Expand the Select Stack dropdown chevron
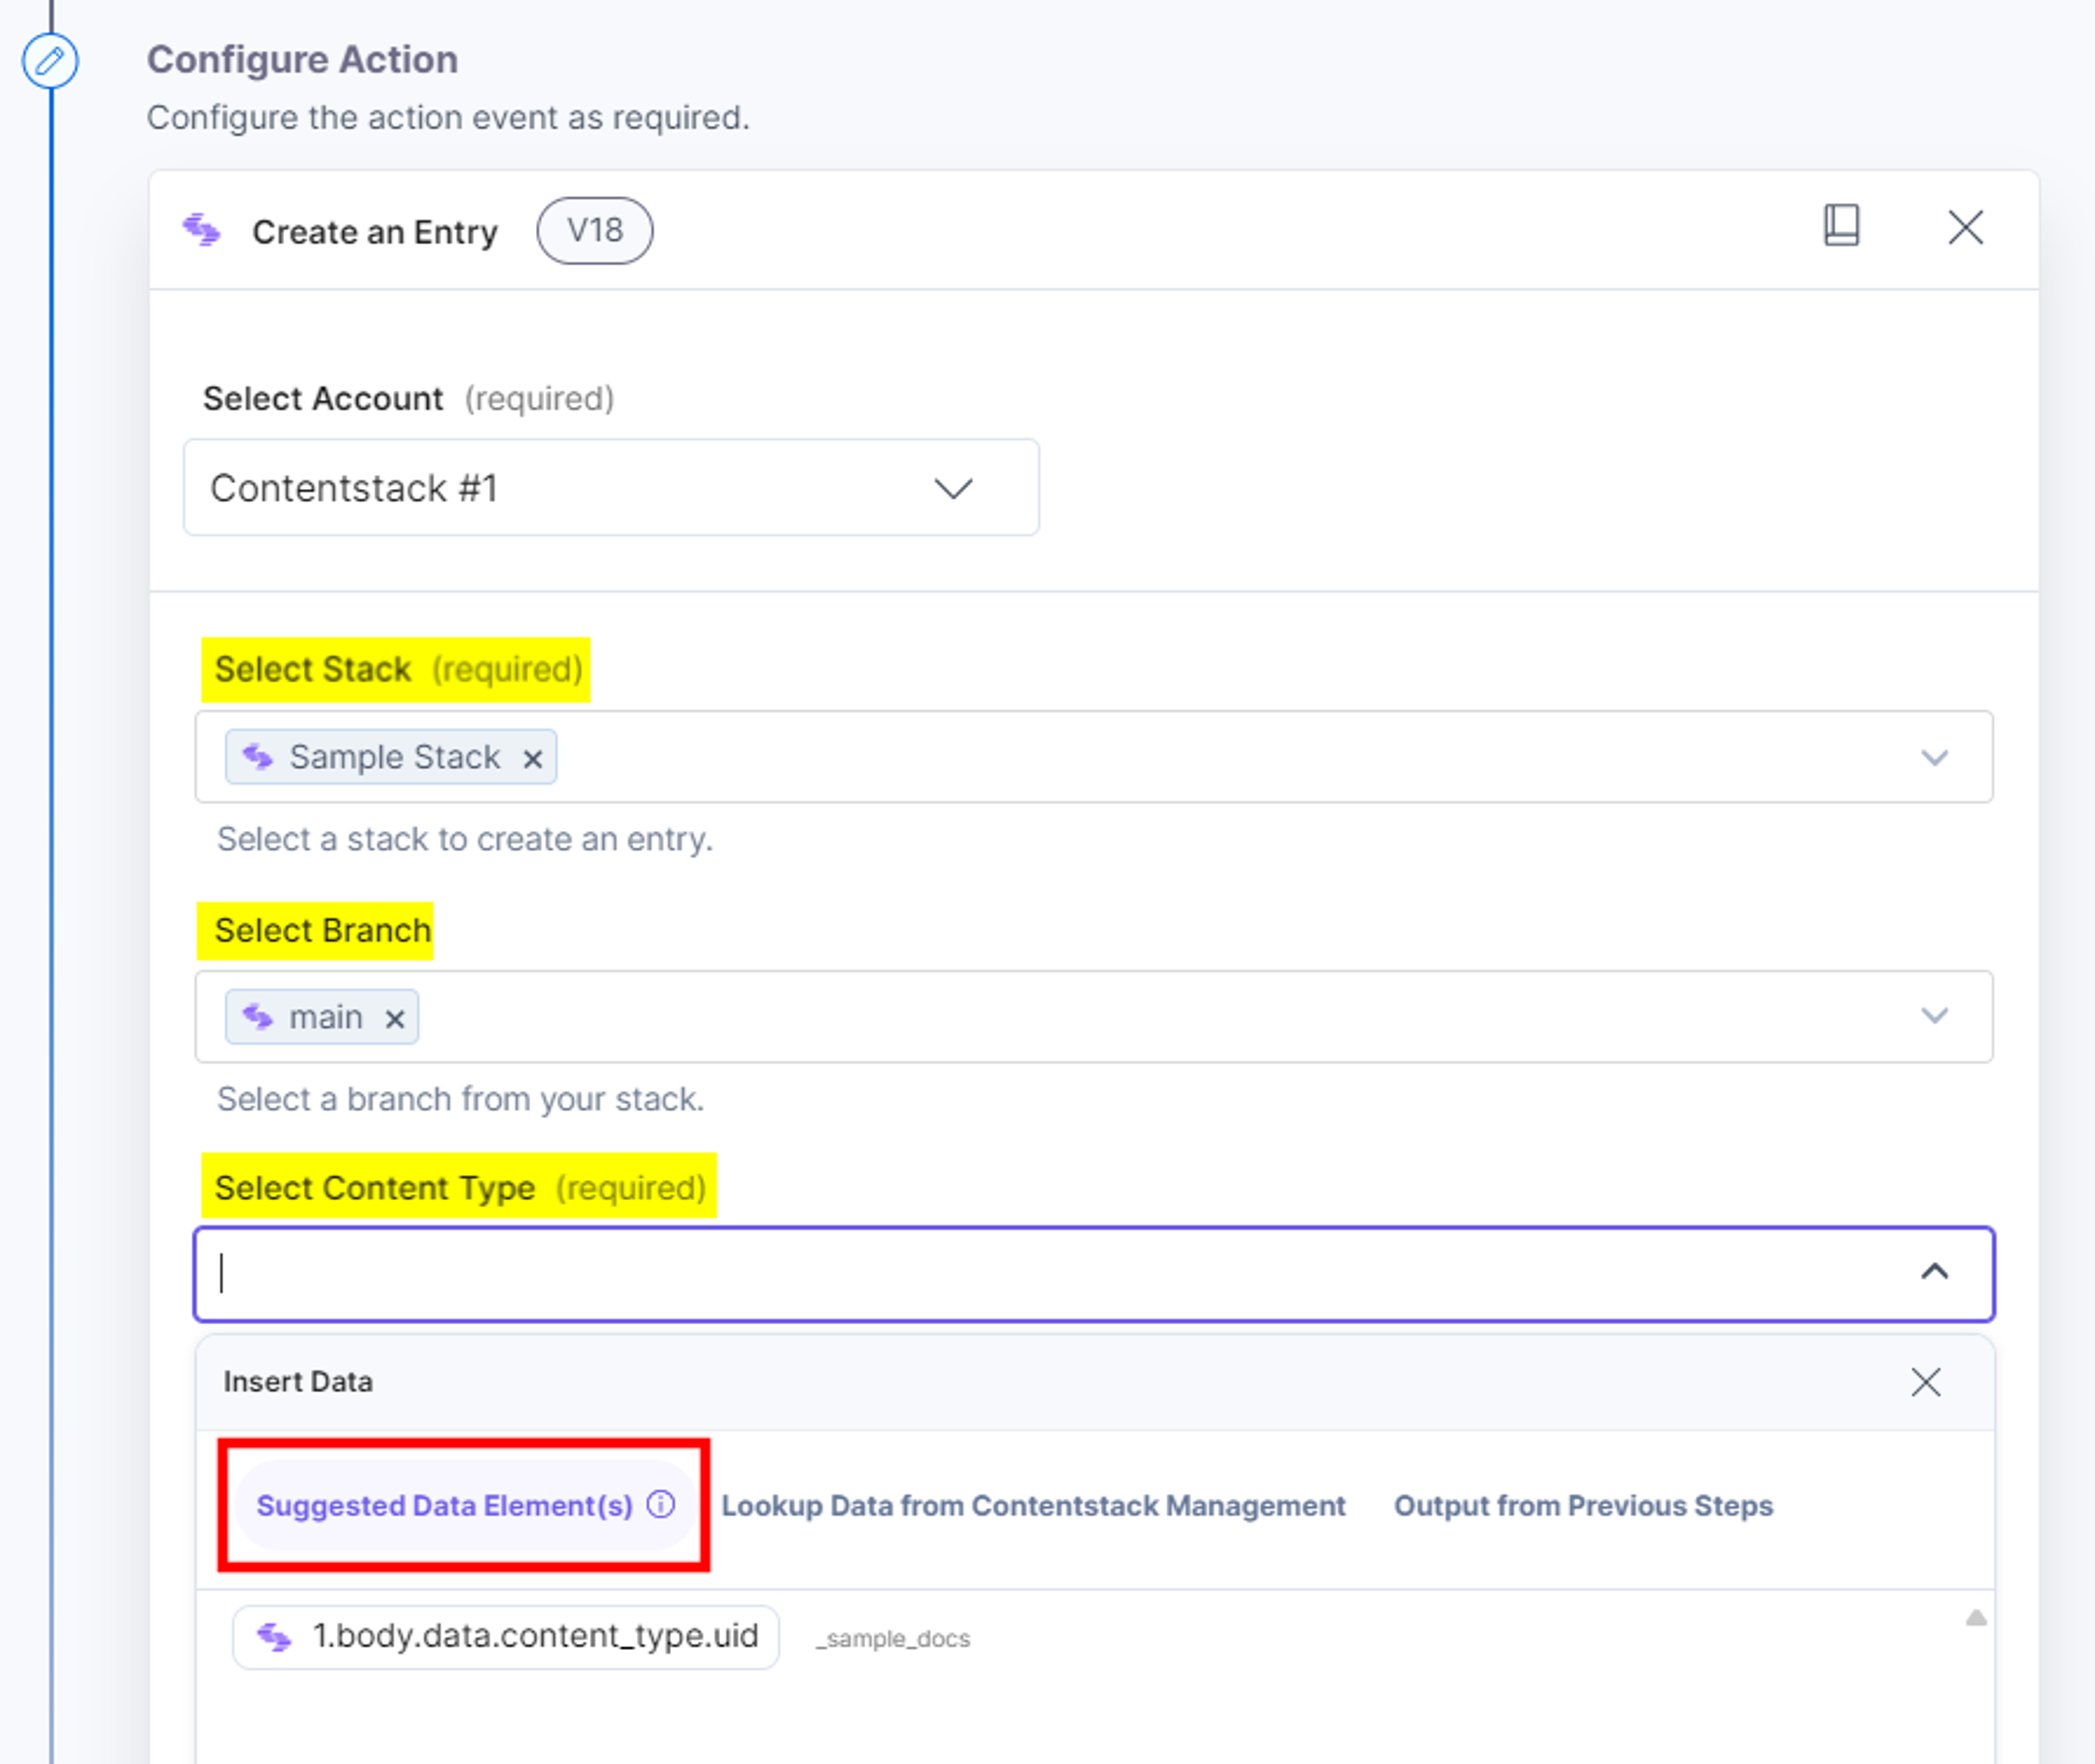The height and width of the screenshot is (1764, 2095). [1934, 757]
